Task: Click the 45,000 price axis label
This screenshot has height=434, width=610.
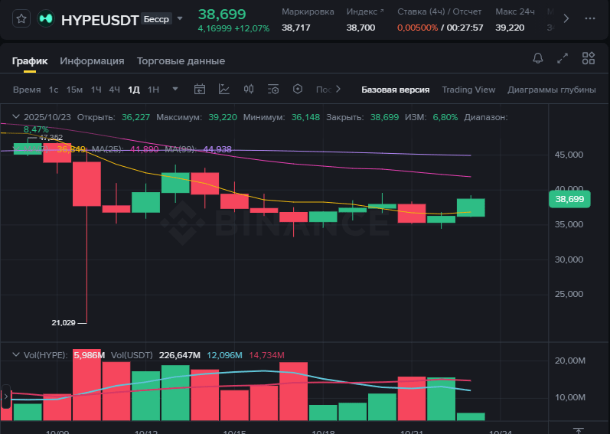Action: coord(569,155)
